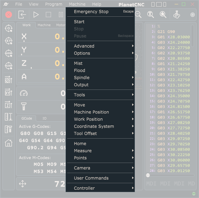Image resolution: width=199 pixels, height=198 pixels.
Task: Toggle Mist coolant in Machine menu
Action: coord(78,63)
